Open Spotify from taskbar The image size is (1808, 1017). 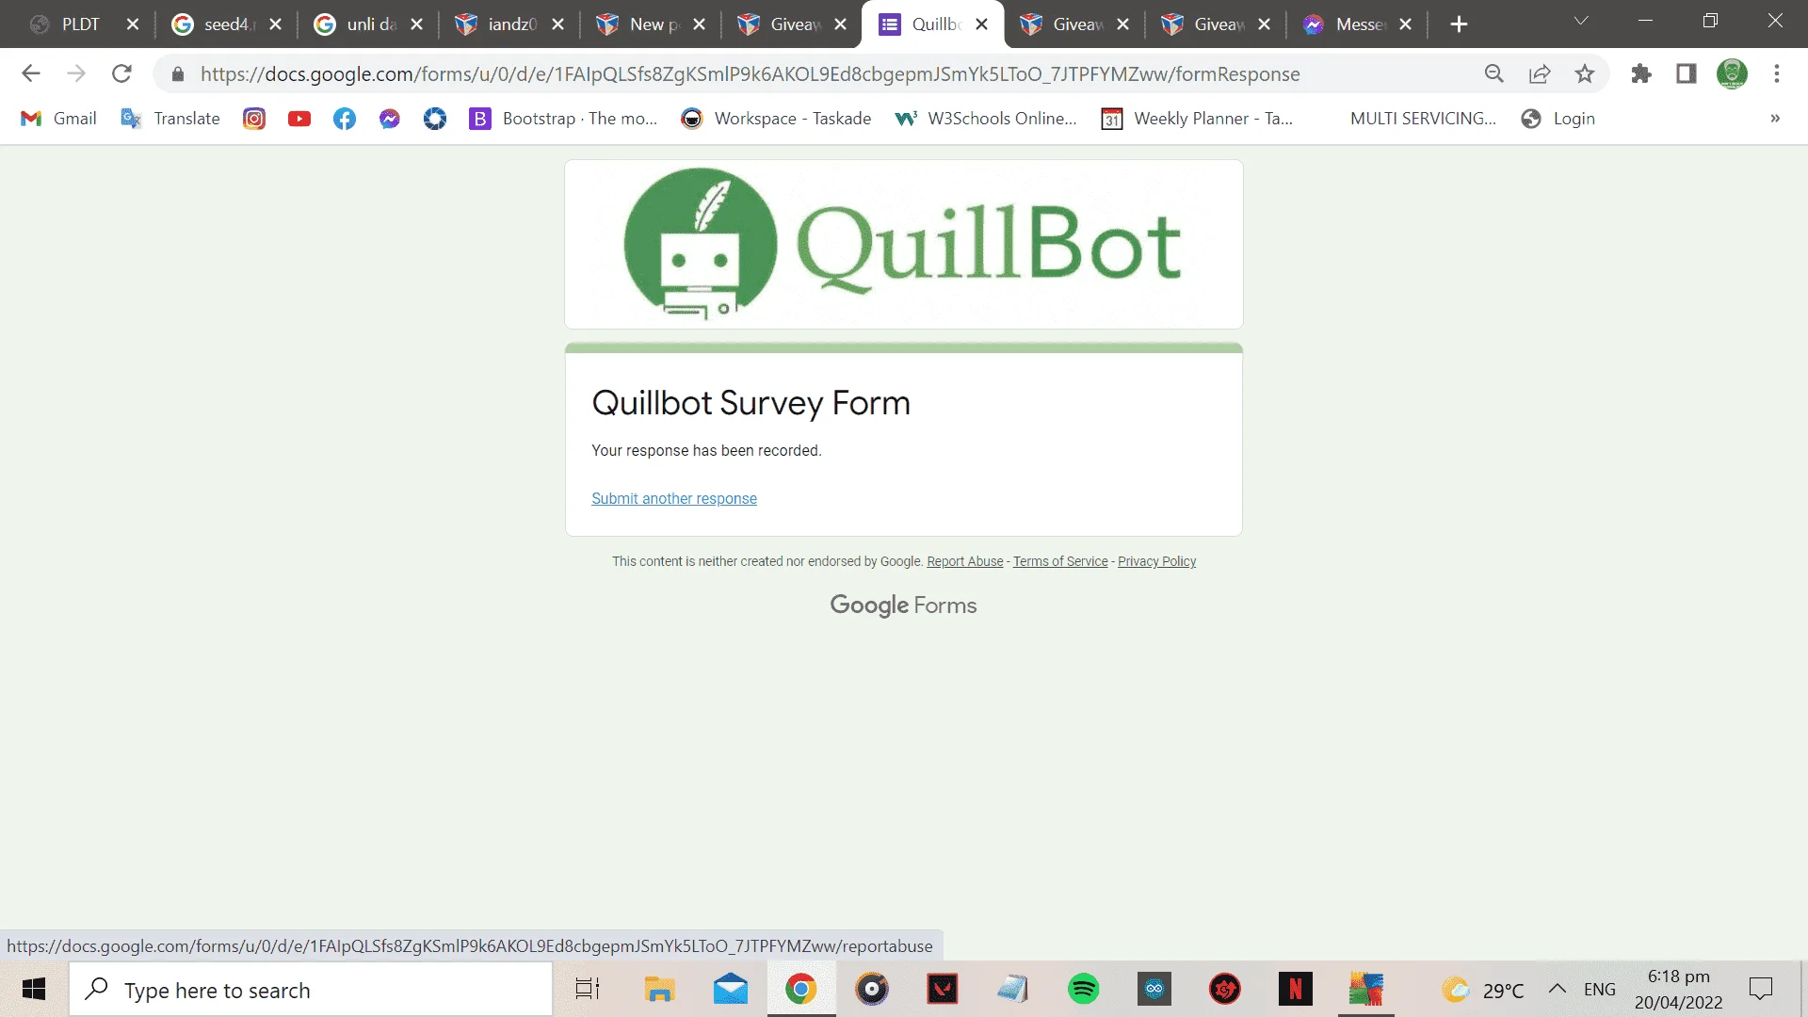pyautogui.click(x=1084, y=990)
